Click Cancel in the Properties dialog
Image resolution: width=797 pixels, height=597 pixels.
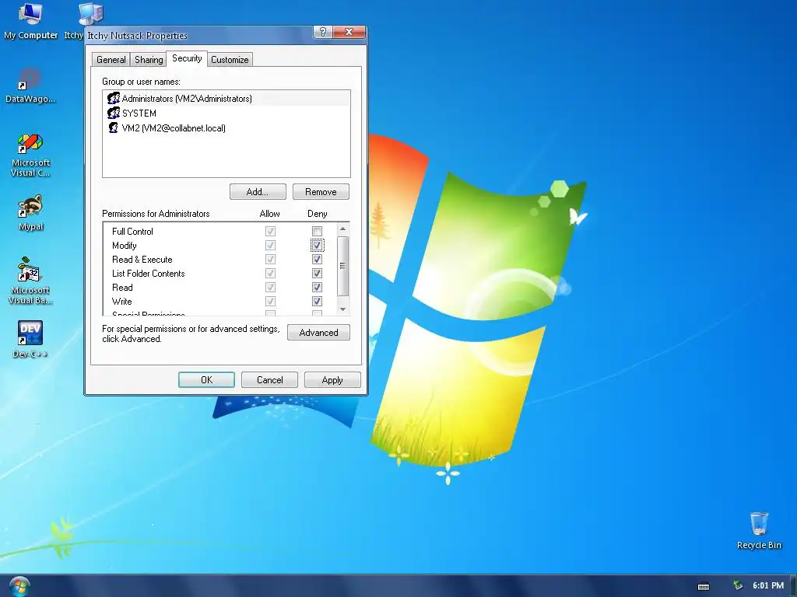click(269, 379)
